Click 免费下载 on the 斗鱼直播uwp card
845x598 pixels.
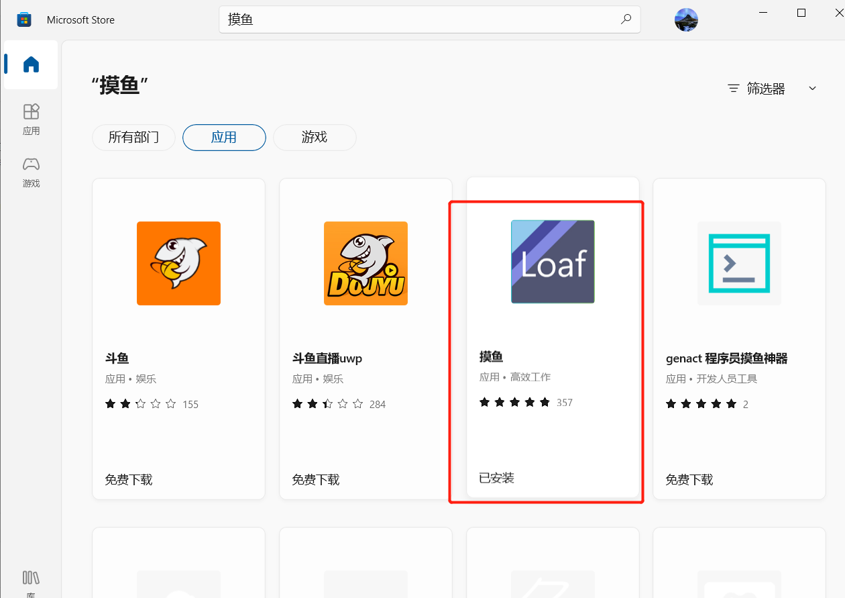316,480
